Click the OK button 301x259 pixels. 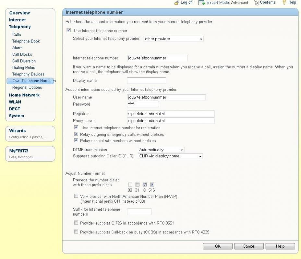[x=218, y=246]
